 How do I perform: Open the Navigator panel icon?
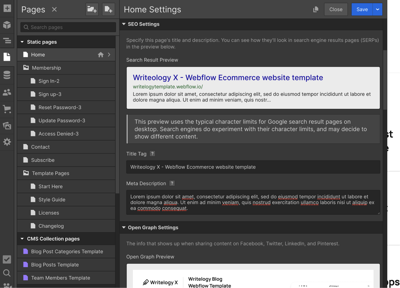[7, 40]
